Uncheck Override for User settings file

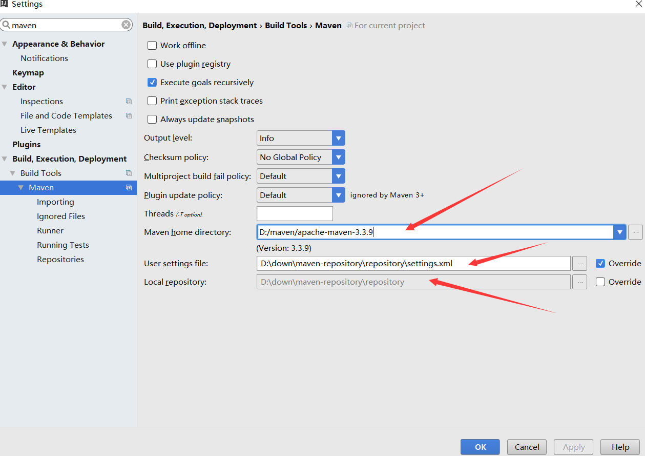coord(600,263)
